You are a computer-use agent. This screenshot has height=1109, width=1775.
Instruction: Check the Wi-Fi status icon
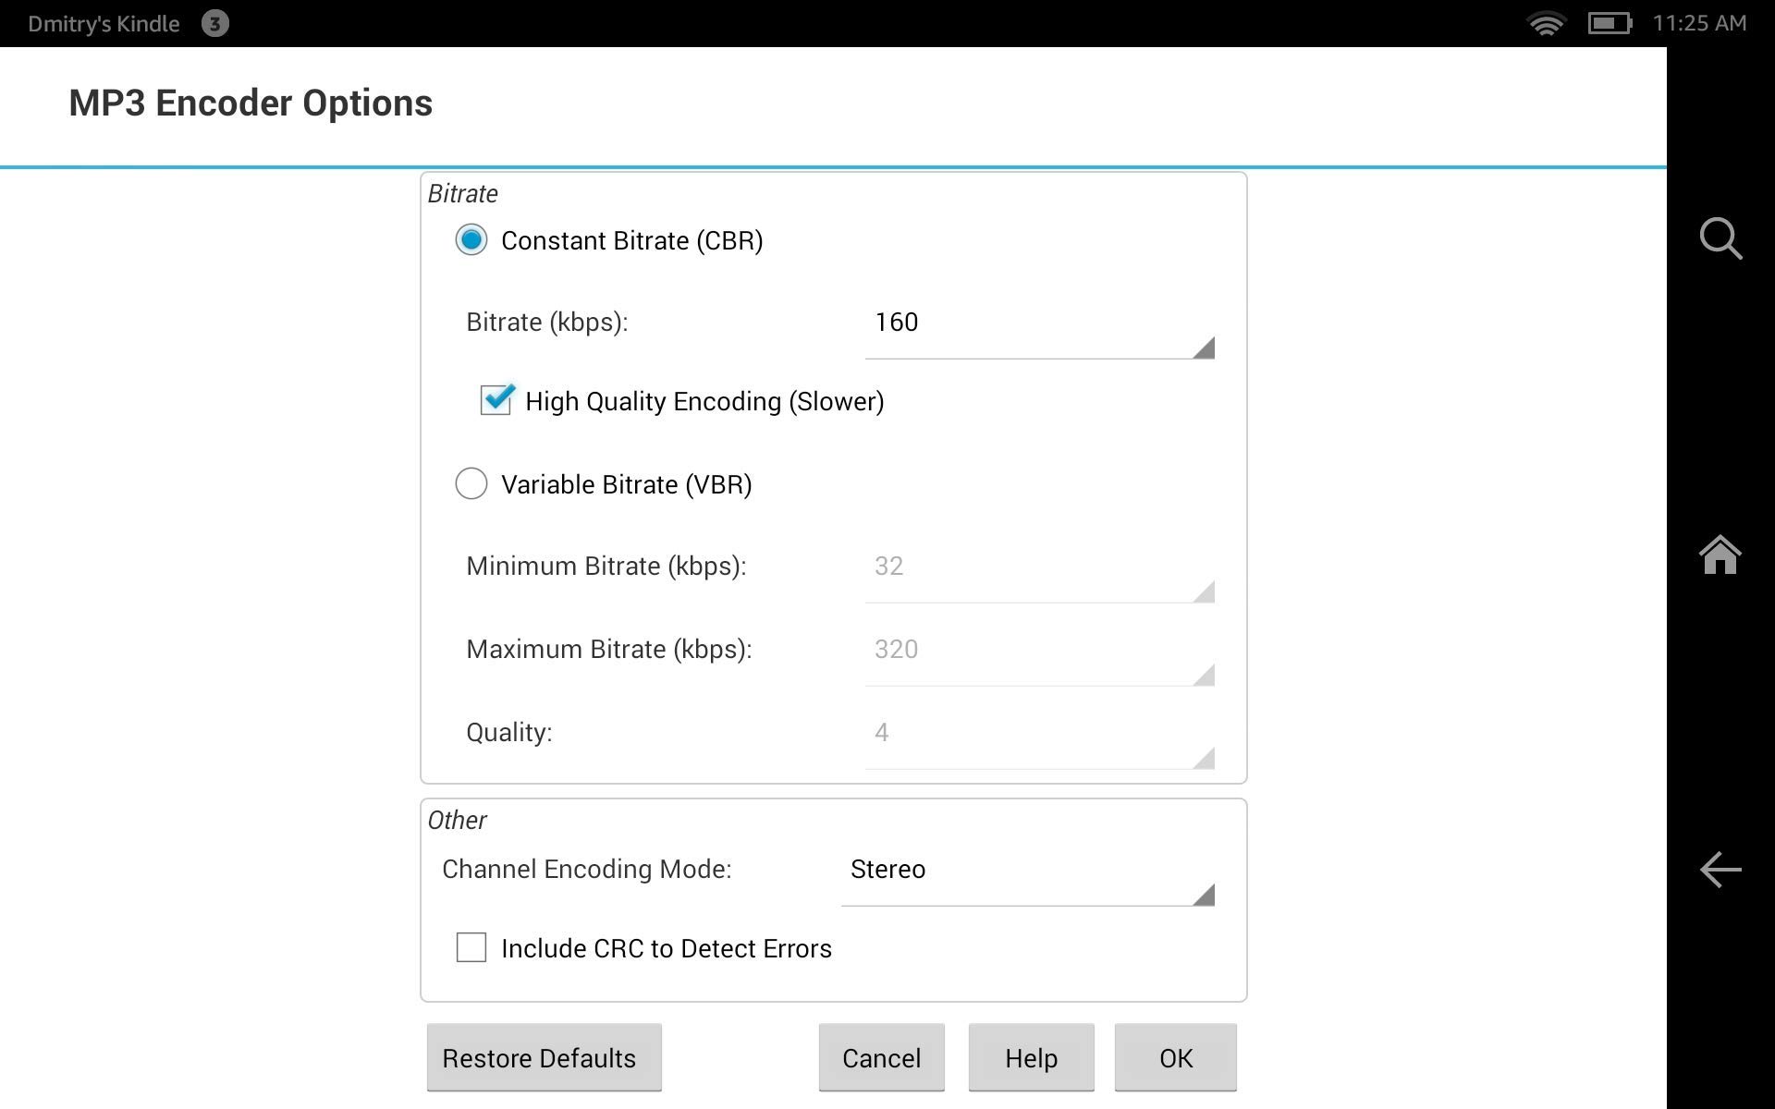1547,23
